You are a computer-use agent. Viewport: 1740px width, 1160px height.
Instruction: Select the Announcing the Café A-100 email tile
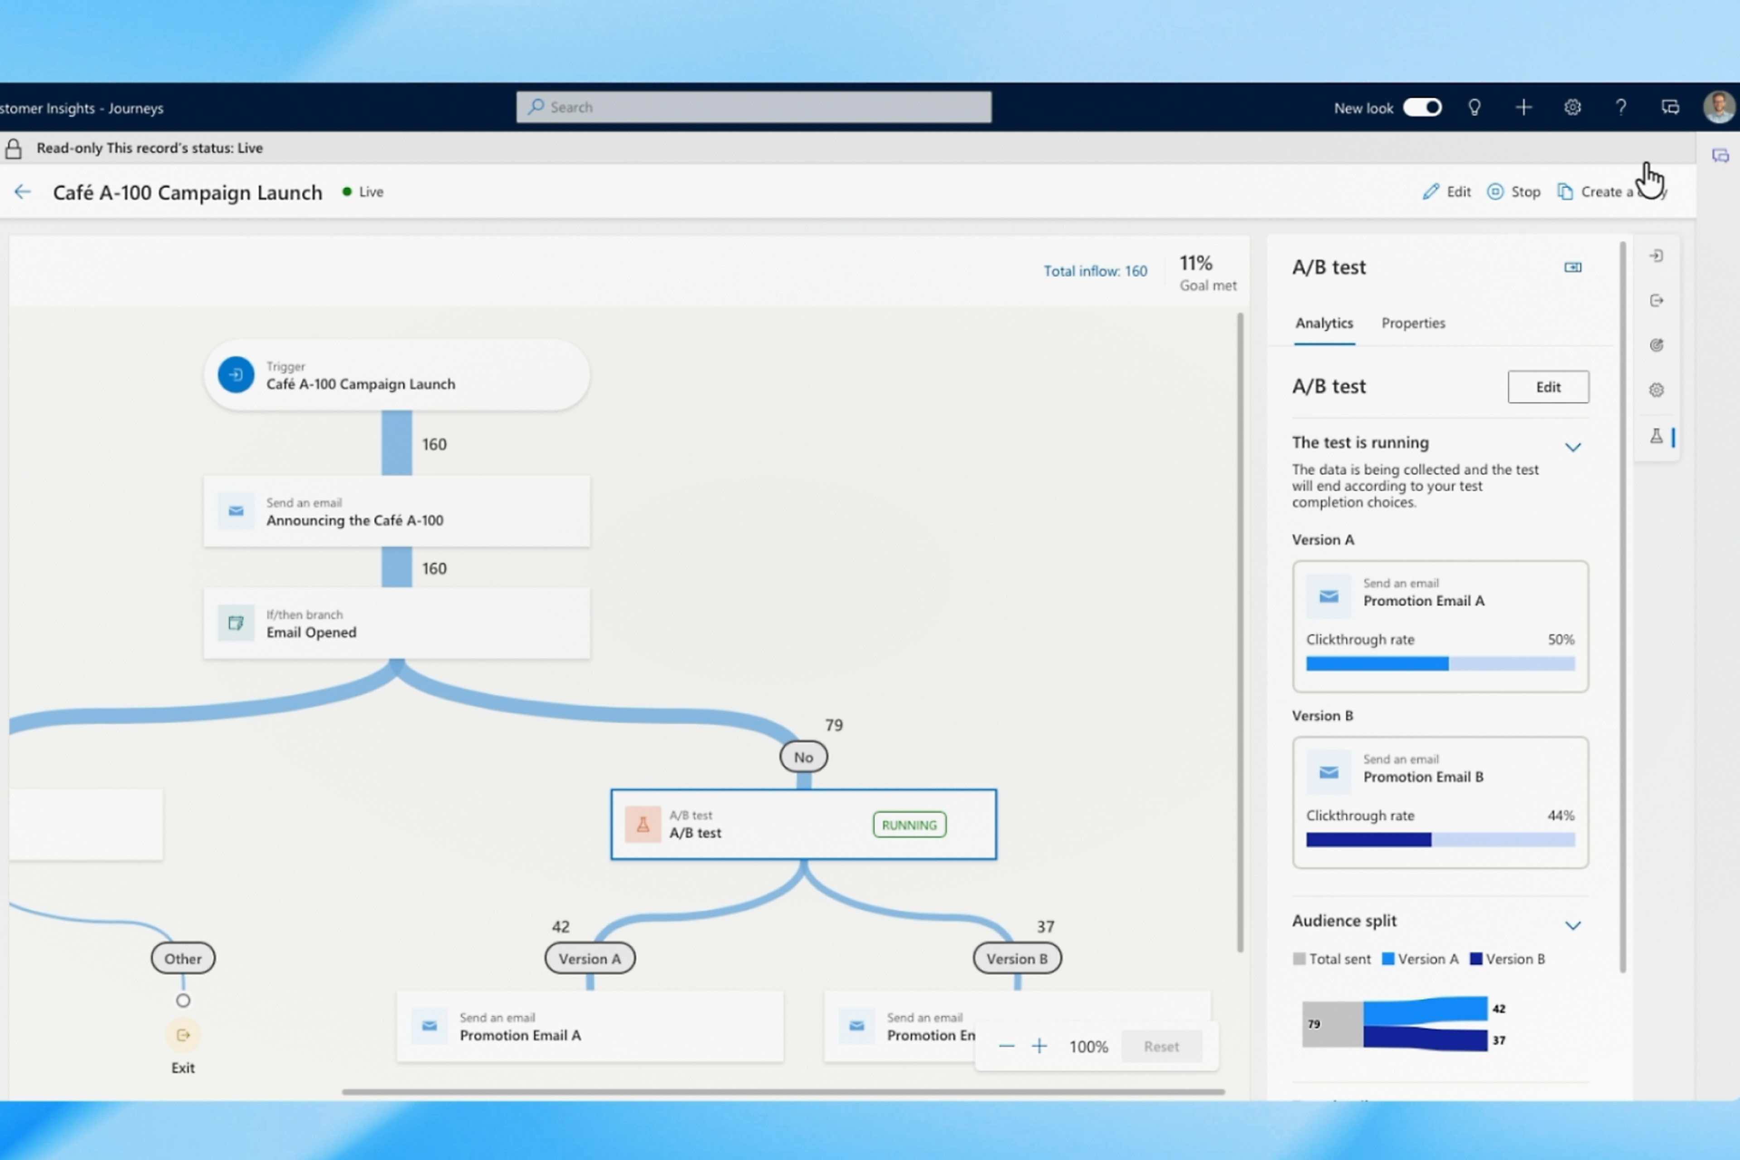pyautogui.click(x=396, y=511)
